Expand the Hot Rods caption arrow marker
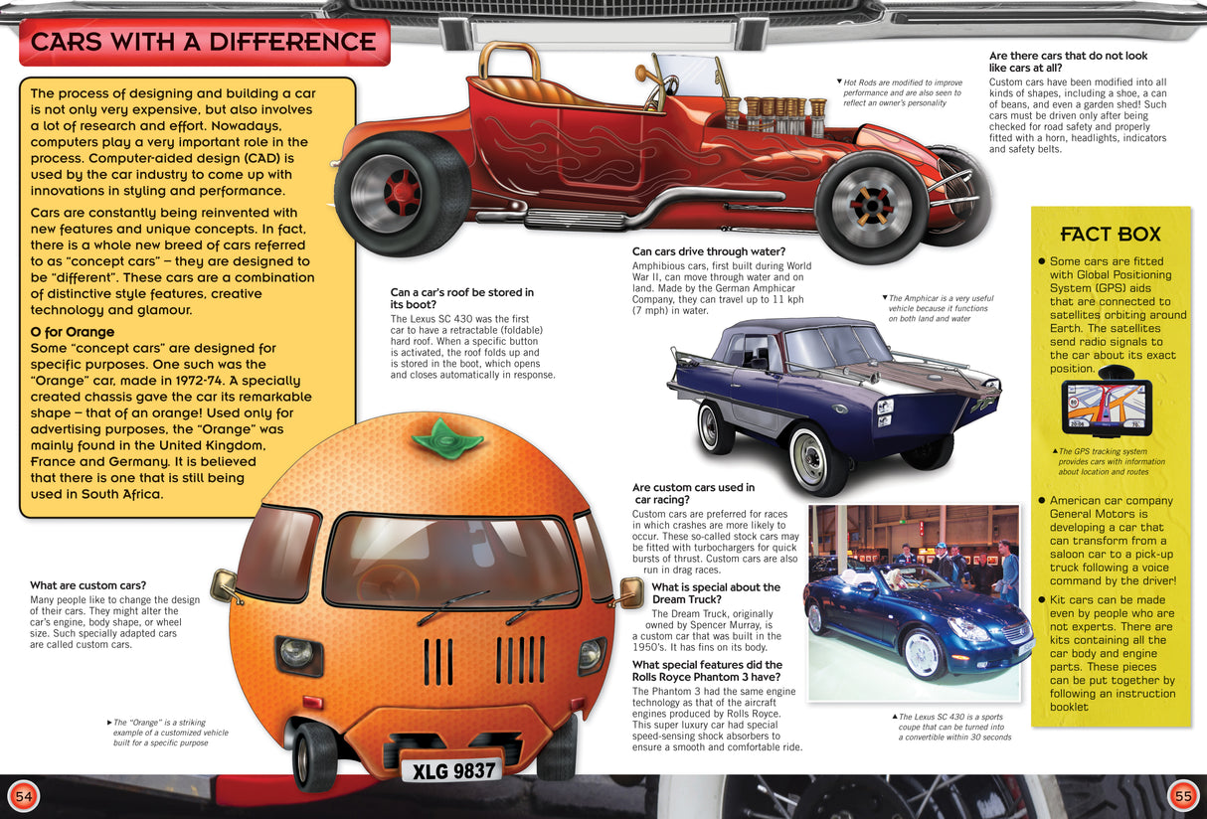The image size is (1207, 819). point(838,83)
